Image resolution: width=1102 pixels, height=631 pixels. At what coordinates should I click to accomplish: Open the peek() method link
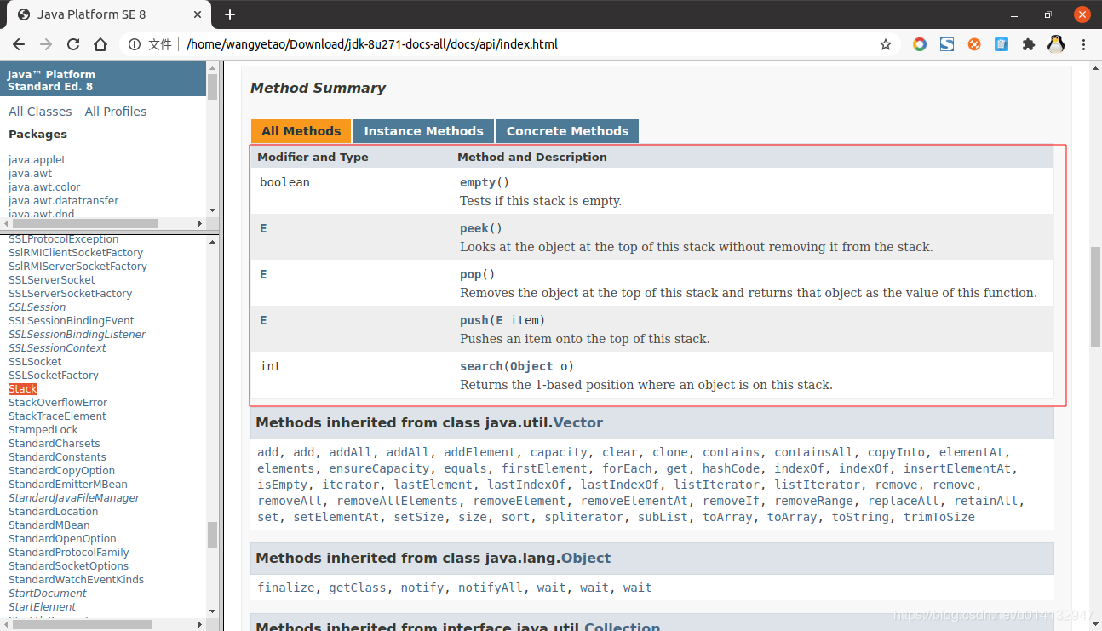[474, 228]
